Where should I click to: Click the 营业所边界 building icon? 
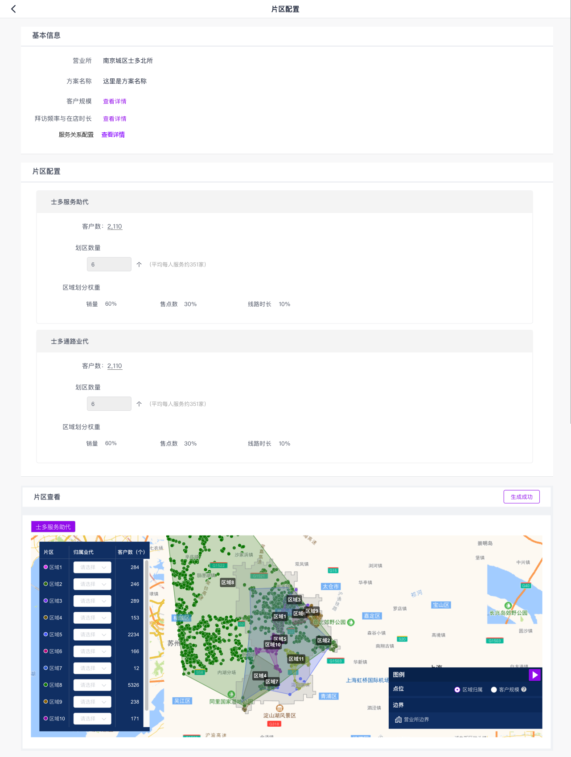point(398,720)
